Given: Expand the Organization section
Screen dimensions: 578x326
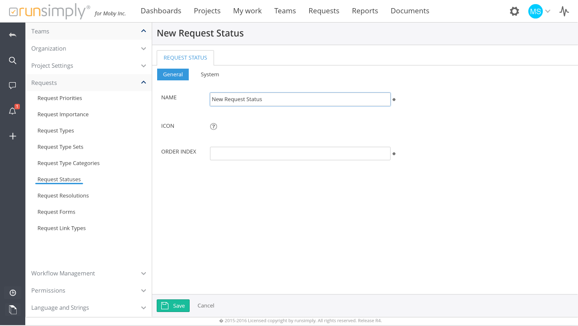Looking at the screenshot, I should point(144,48).
